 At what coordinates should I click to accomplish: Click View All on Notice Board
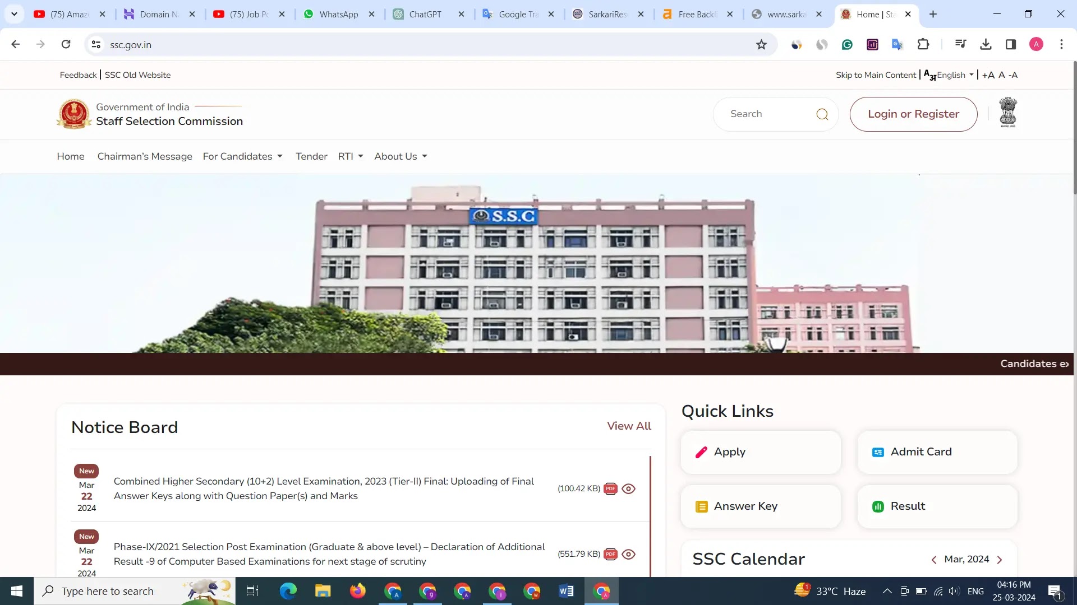click(x=629, y=426)
